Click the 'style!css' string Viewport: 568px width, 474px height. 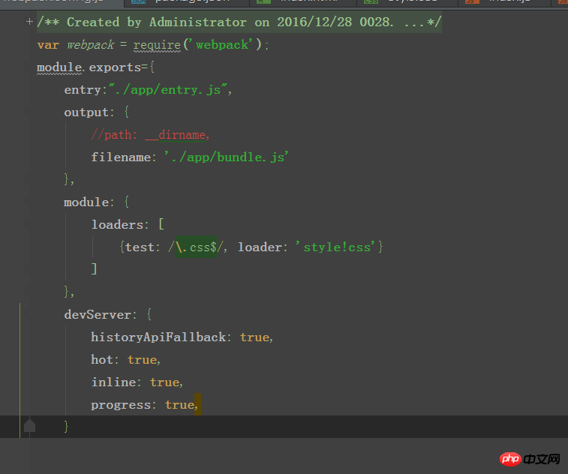(x=335, y=247)
